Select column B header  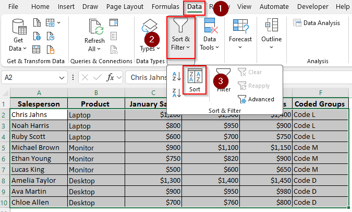point(96,92)
